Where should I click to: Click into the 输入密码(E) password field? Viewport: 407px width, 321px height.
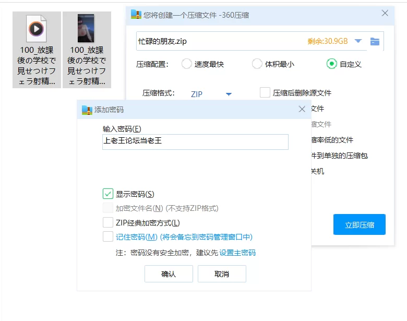pyautogui.click(x=195, y=142)
